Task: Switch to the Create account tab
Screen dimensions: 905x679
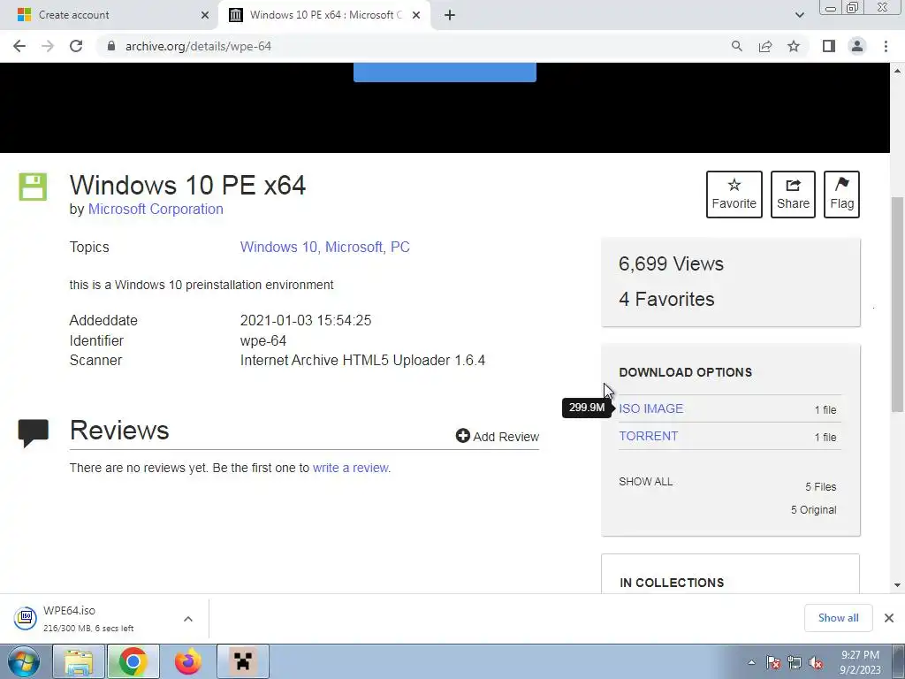Action: click(109, 15)
